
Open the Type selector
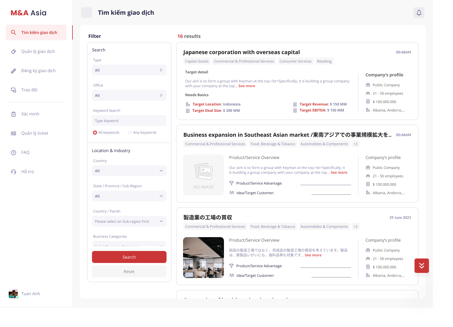coord(129,70)
